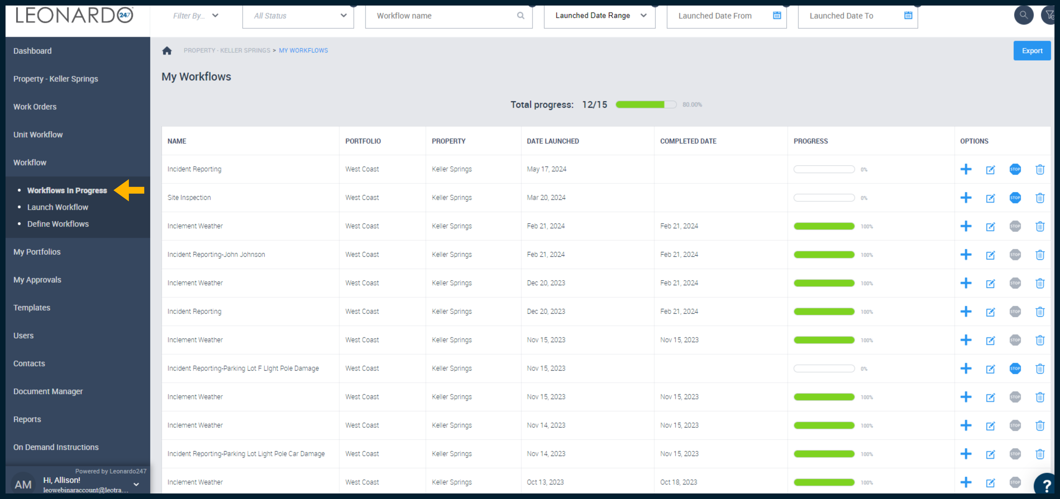Screen dimensions: 1060x499
Task: Open Unit Workflow section
Action: click(x=38, y=135)
